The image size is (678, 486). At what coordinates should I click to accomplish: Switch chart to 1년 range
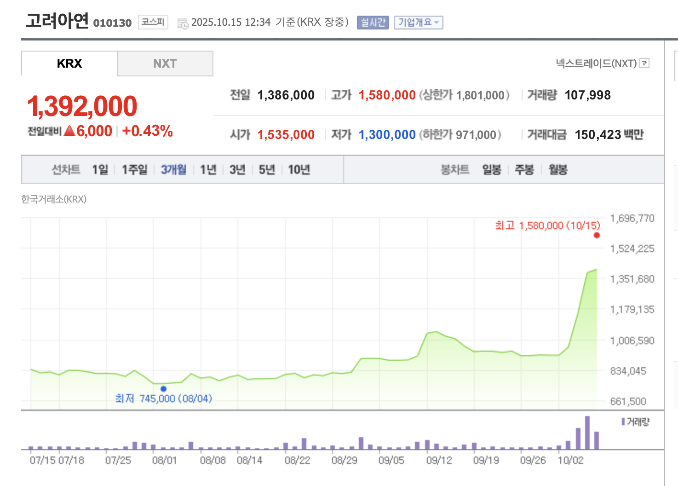pos(208,170)
